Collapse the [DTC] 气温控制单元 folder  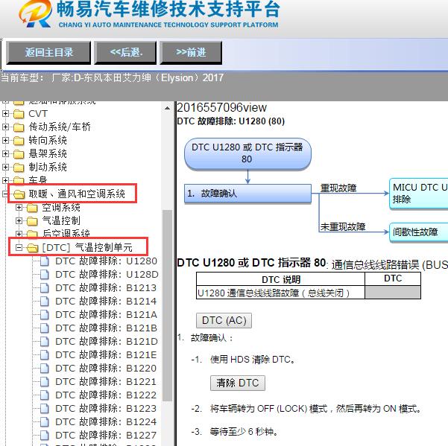click(19, 247)
